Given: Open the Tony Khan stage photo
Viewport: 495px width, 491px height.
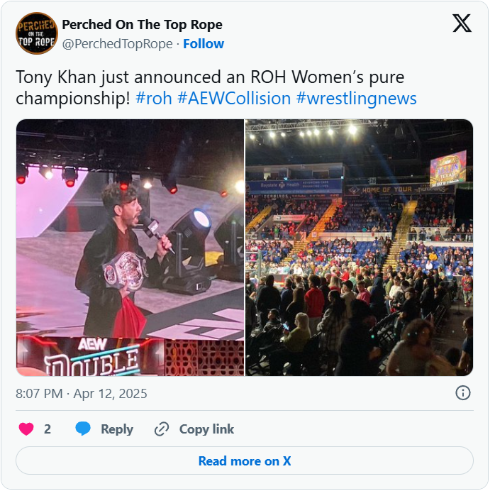Looking at the screenshot, I should click(x=130, y=248).
